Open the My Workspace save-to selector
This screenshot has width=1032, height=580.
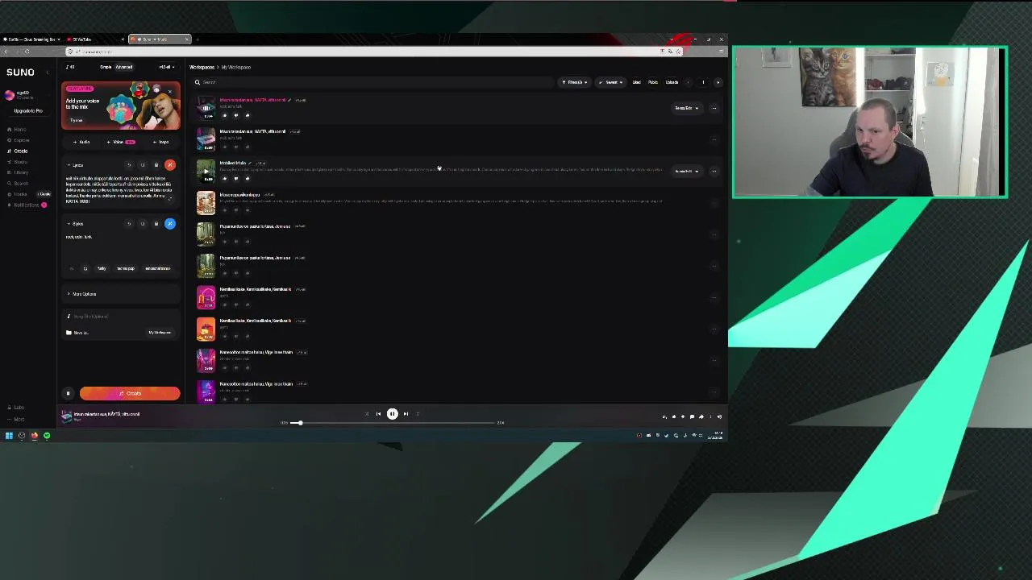click(x=160, y=332)
